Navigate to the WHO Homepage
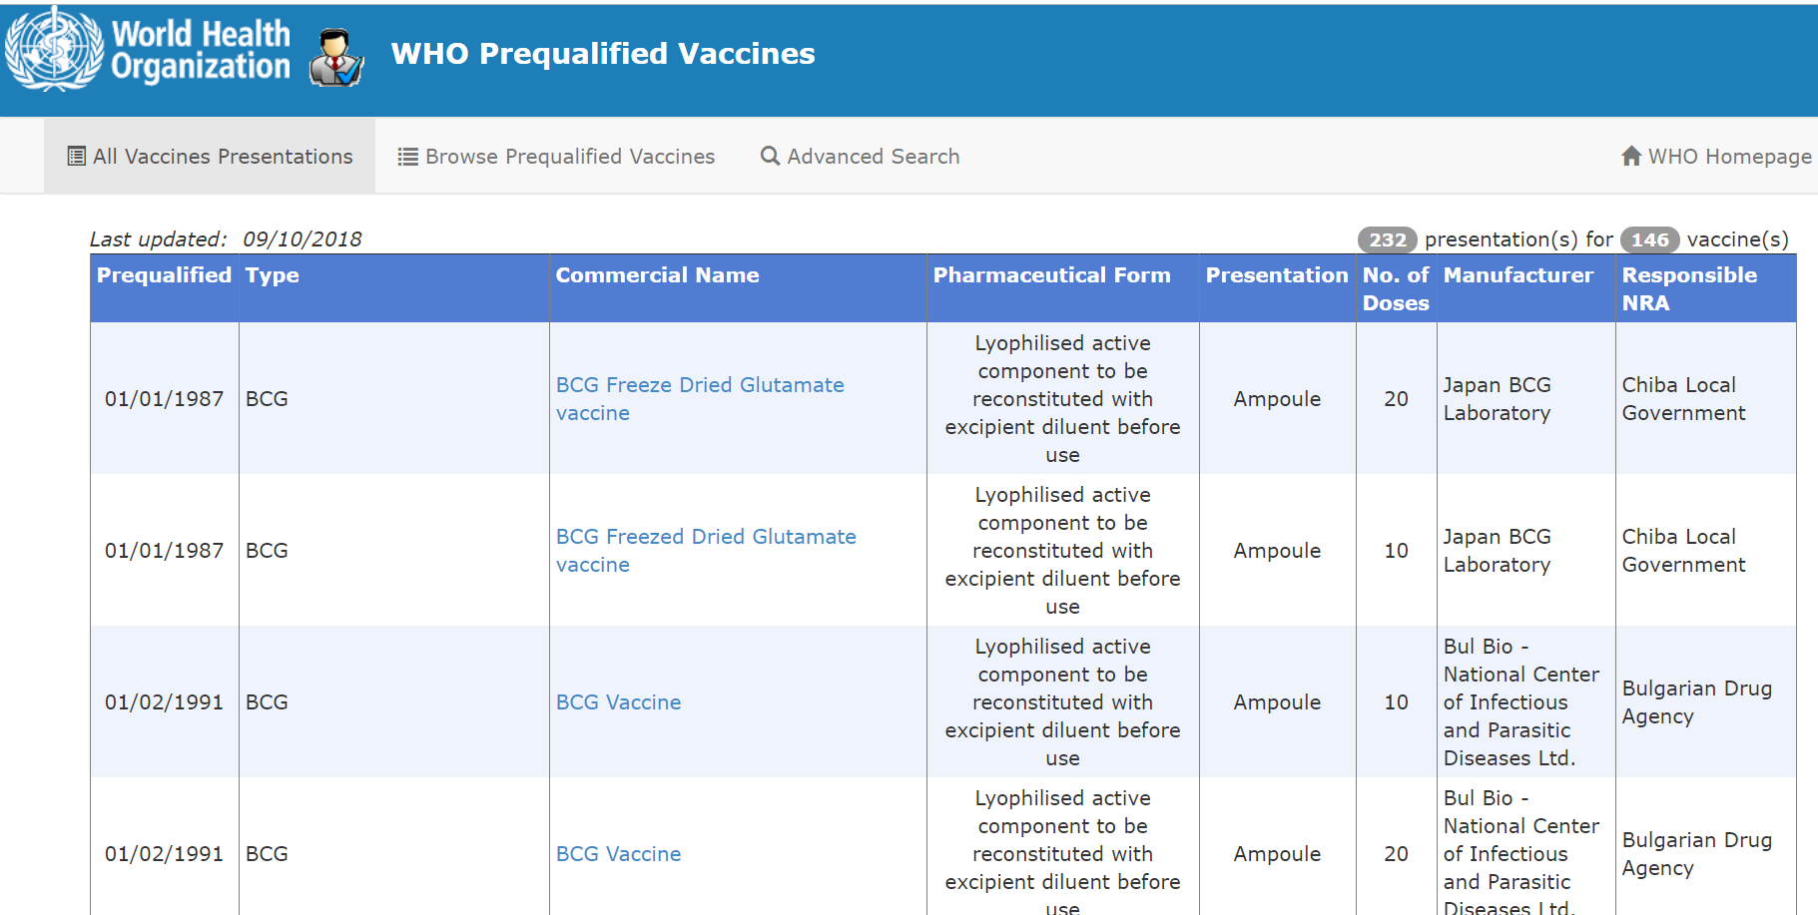The width and height of the screenshot is (1818, 915). pos(1727,156)
